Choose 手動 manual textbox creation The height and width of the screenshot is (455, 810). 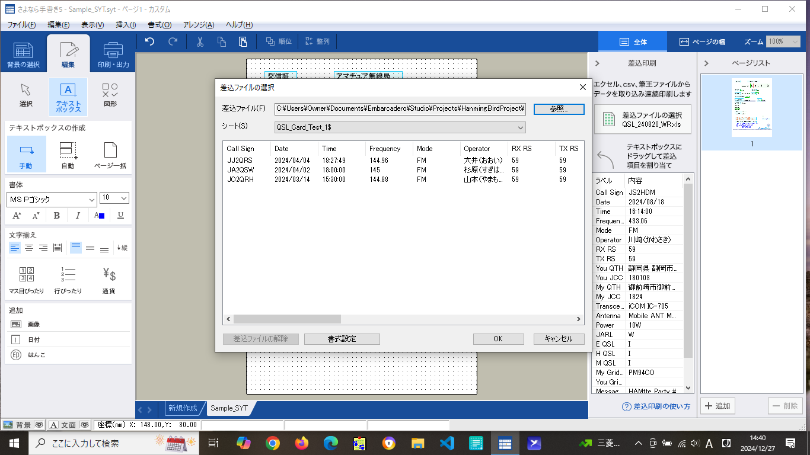26,154
